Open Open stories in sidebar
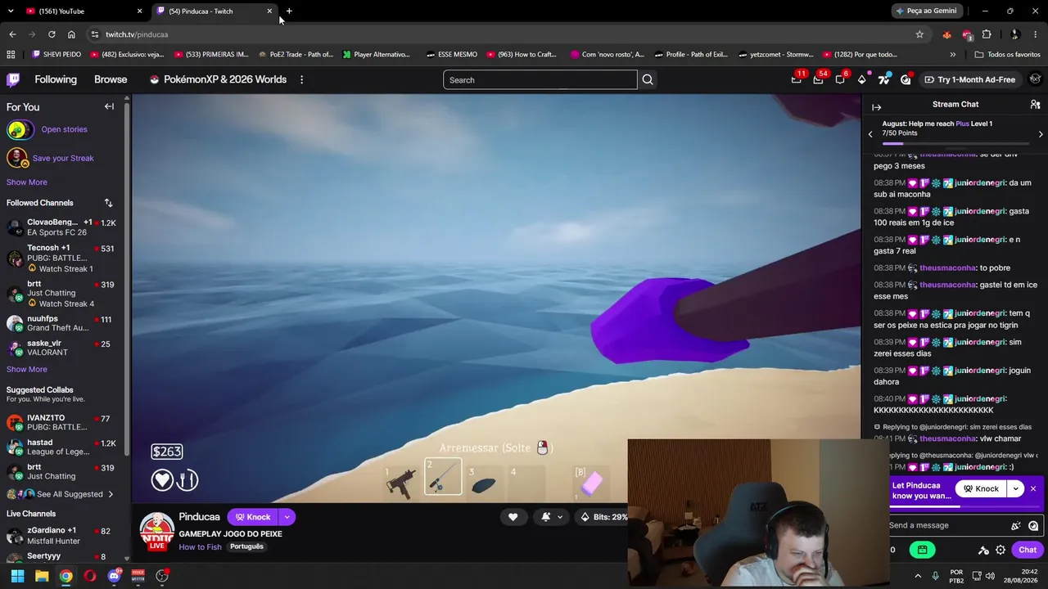Screen dimensions: 1048x589 pos(64,129)
